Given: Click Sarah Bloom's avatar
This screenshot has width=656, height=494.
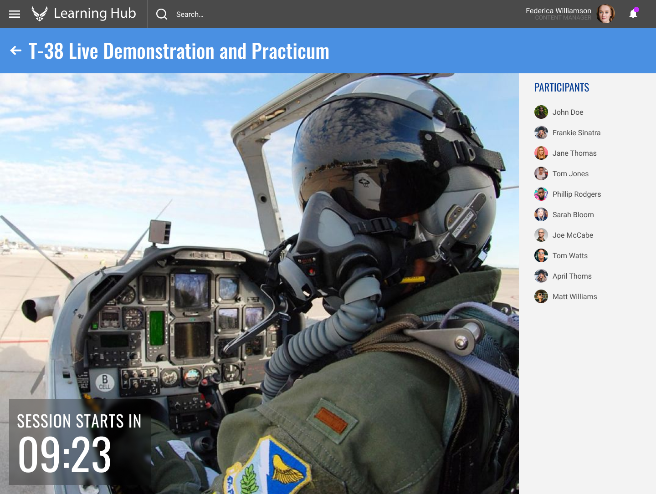Looking at the screenshot, I should (541, 214).
